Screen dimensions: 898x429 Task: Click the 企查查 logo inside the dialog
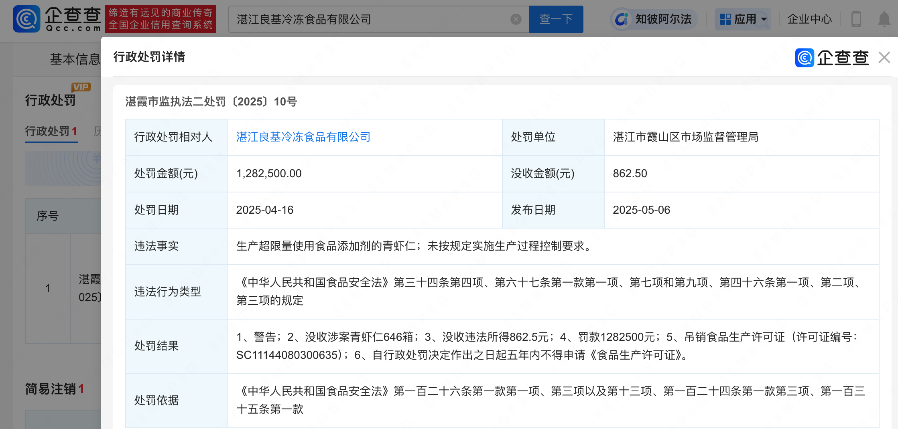point(832,58)
